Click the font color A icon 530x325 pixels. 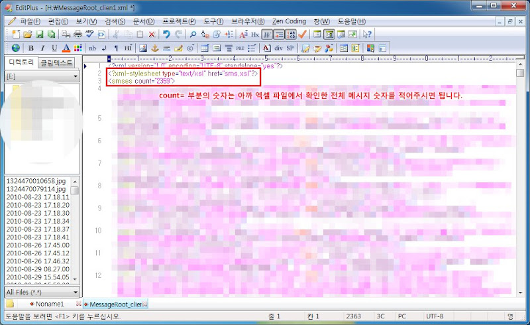tap(66, 48)
